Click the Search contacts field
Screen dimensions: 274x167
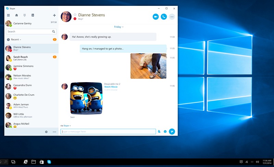coord(31,31)
